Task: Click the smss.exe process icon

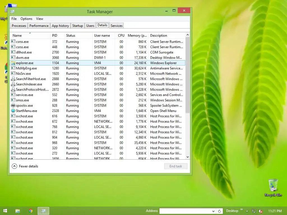Action: click(x=13, y=100)
